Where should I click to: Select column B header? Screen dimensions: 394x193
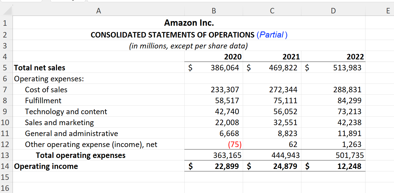pyautogui.click(x=214, y=11)
